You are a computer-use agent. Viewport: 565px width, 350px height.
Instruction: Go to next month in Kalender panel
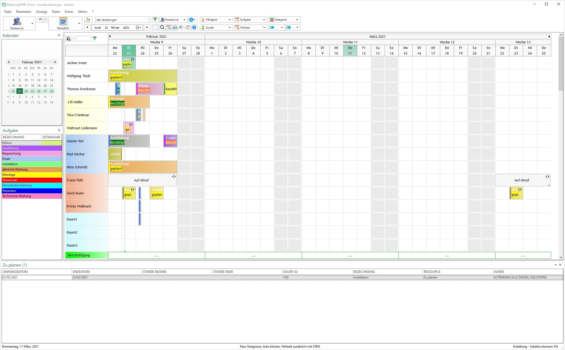pos(55,62)
